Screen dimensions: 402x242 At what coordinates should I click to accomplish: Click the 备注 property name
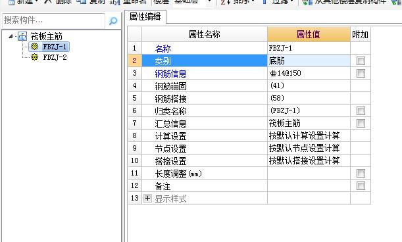tap(163, 186)
